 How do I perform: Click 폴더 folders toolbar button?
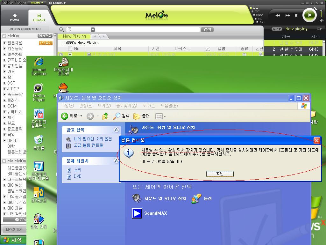(141, 116)
